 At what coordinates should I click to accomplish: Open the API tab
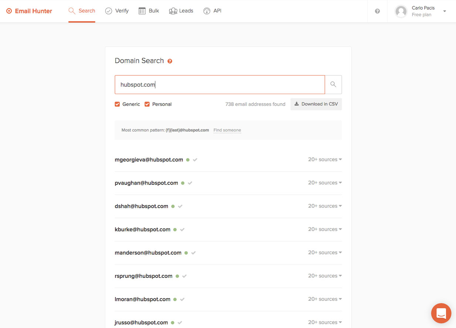tap(212, 11)
